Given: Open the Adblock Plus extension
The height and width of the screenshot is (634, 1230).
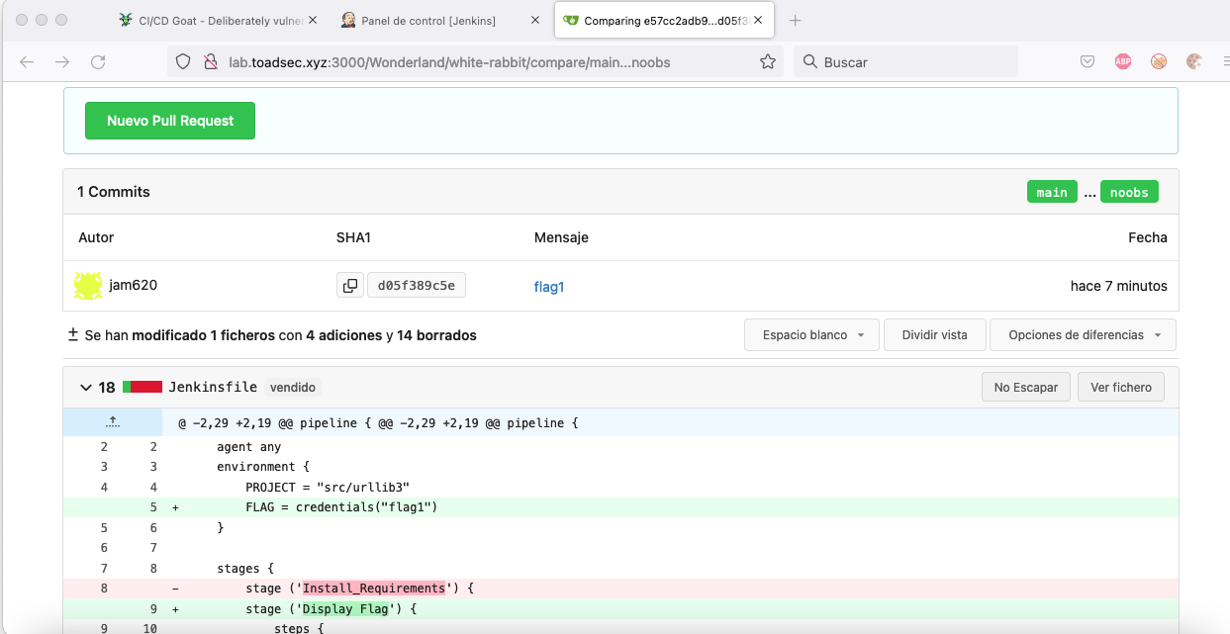Looking at the screenshot, I should (1123, 61).
